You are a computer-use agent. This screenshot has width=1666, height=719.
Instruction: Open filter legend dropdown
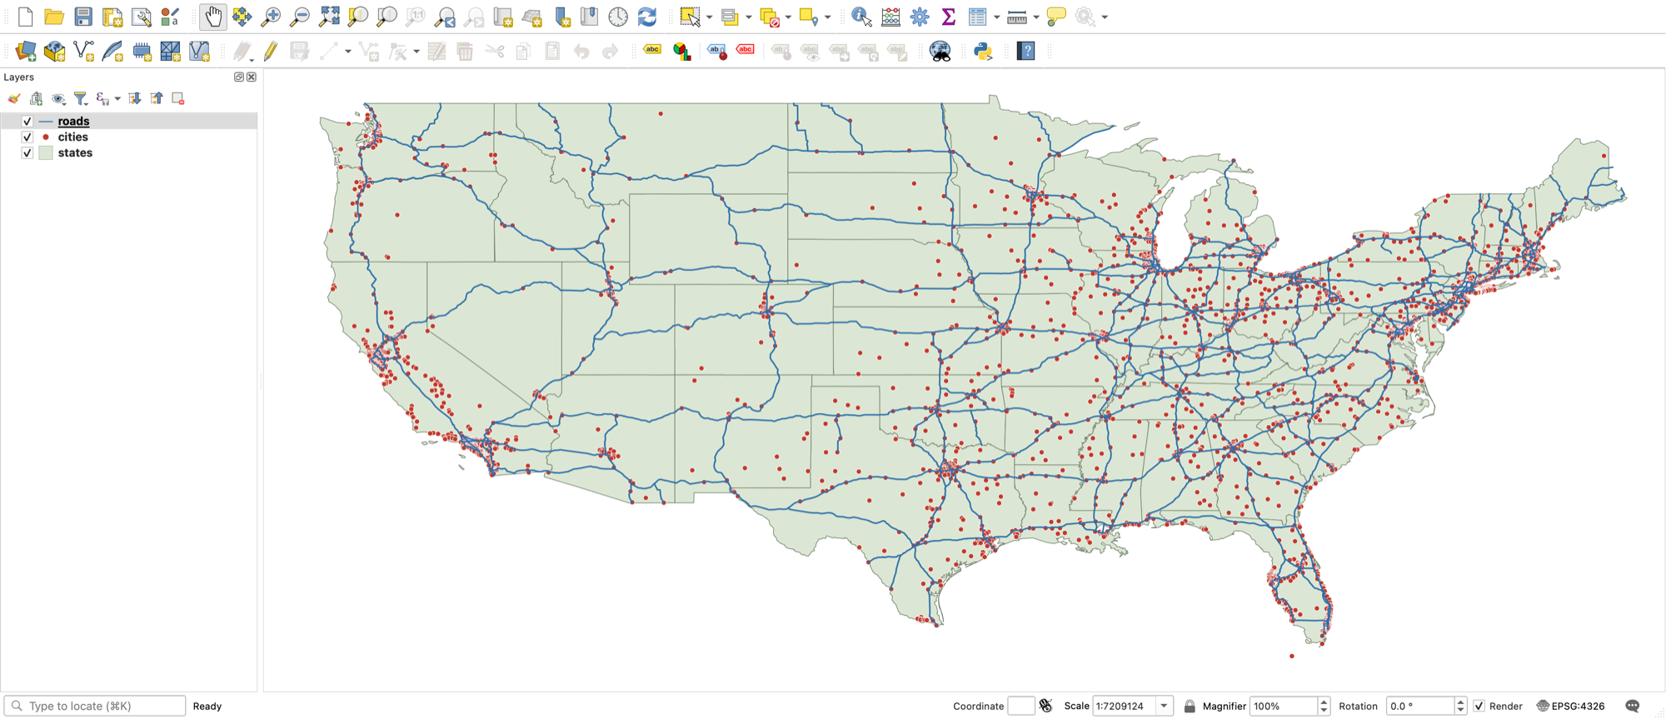[x=81, y=98]
